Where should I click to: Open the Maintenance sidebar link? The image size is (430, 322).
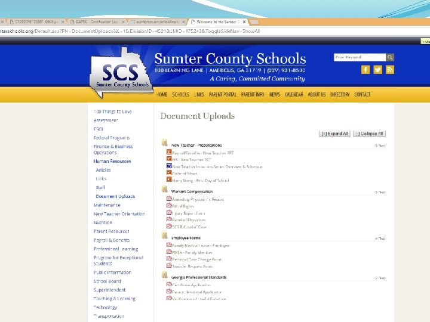(x=107, y=205)
